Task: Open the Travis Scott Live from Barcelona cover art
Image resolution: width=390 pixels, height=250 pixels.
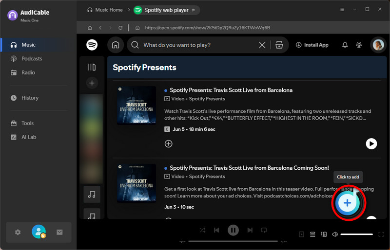Action: (136, 106)
